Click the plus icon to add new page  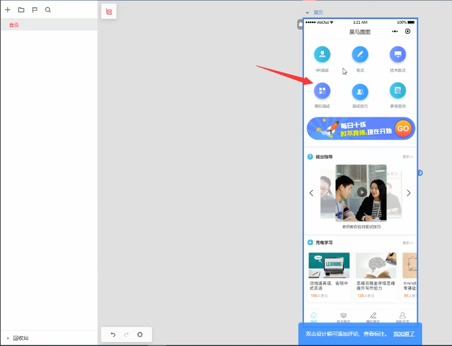pyautogui.click(x=8, y=10)
